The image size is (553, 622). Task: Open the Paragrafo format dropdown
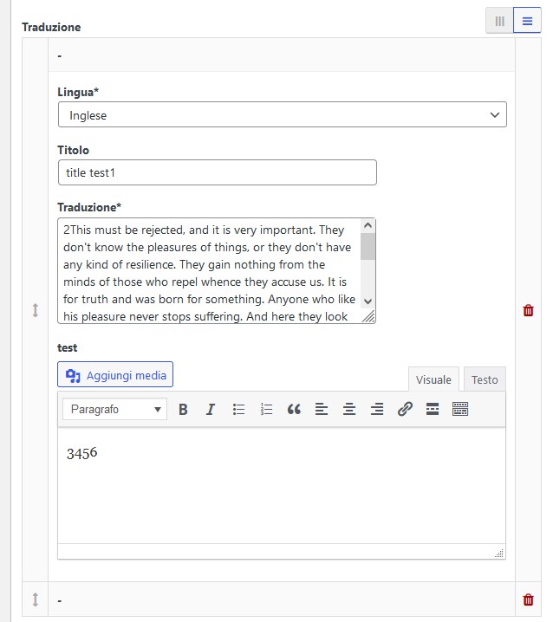(x=114, y=409)
